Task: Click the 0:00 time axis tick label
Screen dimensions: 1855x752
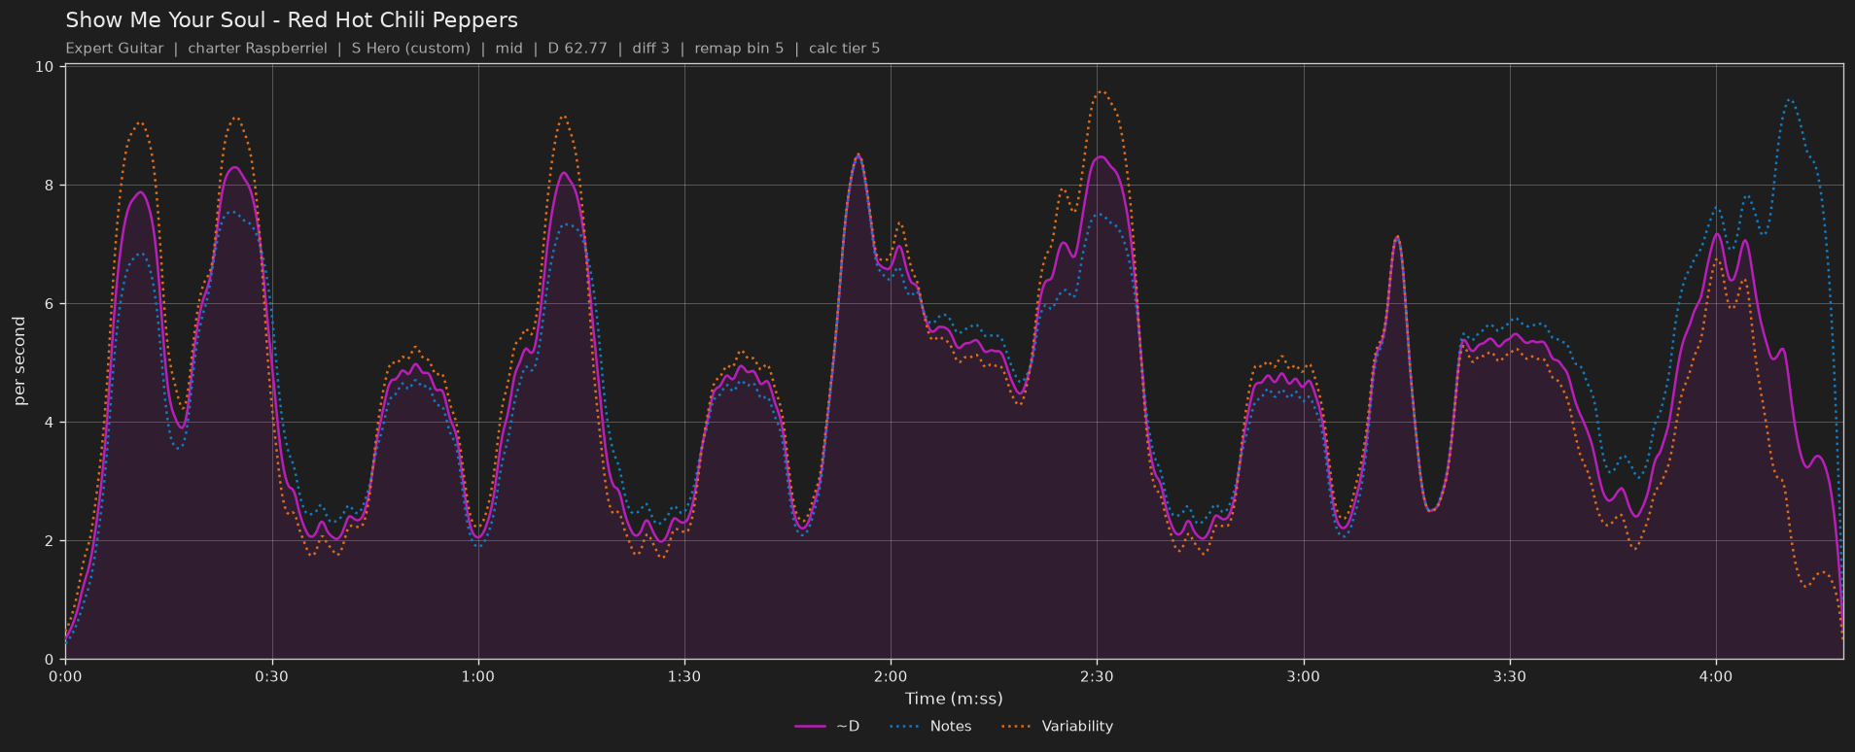Action: click(x=65, y=677)
